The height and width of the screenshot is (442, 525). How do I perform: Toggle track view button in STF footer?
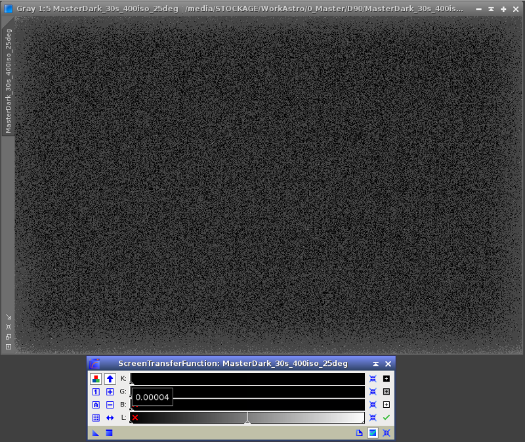373,433
